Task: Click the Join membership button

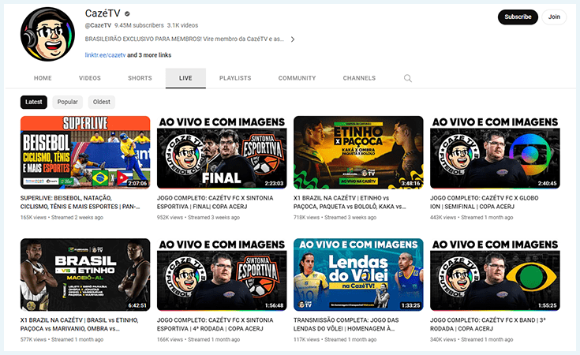Action: coord(554,17)
